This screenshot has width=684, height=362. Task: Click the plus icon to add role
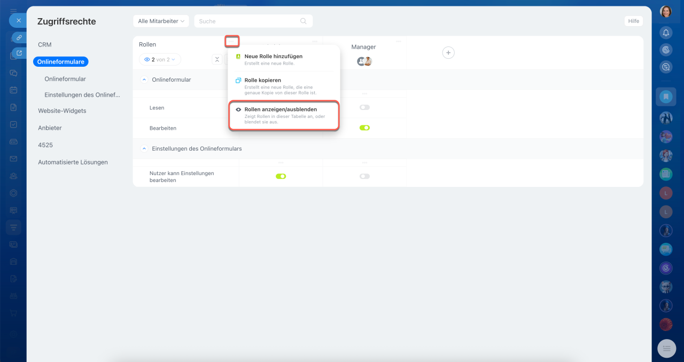[448, 52]
